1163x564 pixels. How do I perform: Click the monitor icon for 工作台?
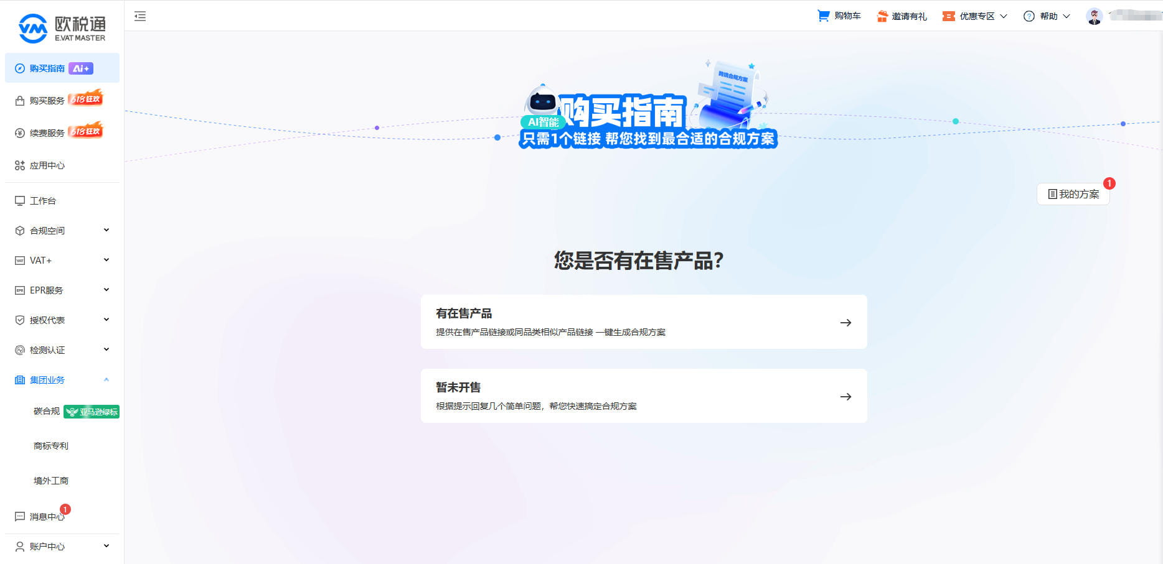(x=20, y=201)
